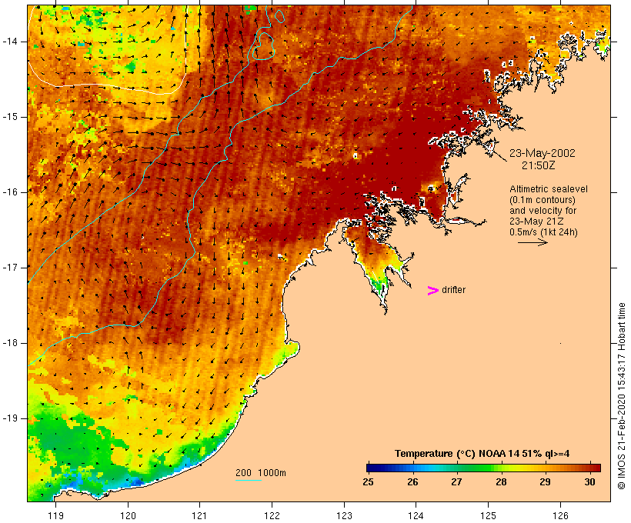
Task: Click the magenta drifter marker symbol
Action: tap(432, 291)
